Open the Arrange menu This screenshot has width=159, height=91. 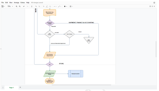click(x=16, y=3)
